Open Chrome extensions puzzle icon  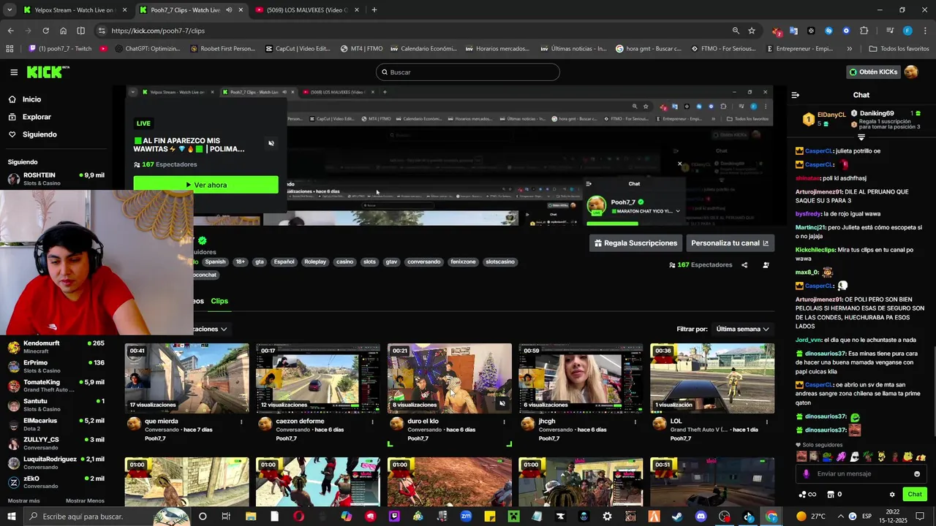click(864, 31)
